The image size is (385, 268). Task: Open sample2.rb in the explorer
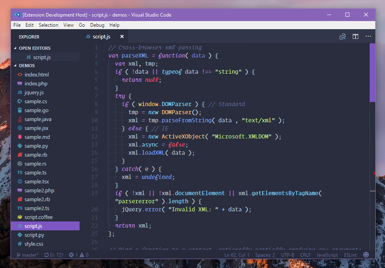45,199
